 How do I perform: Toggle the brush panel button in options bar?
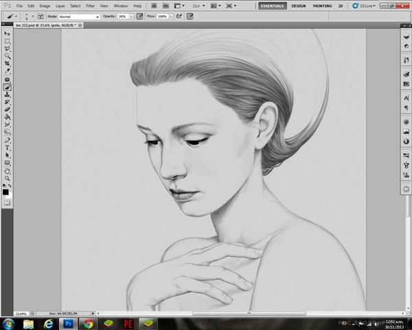coord(41,15)
